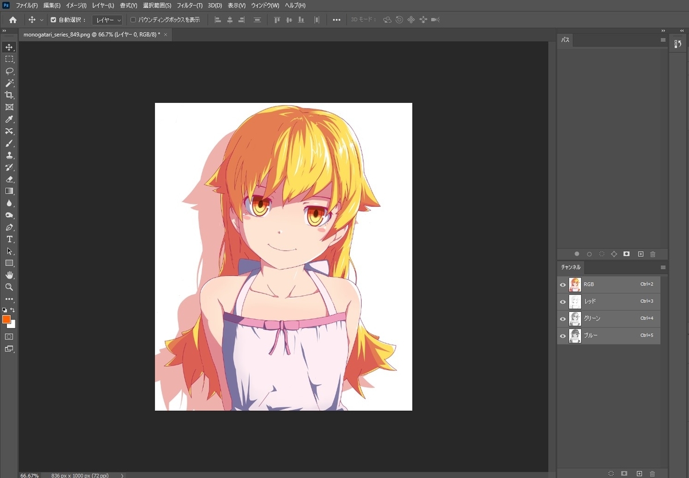This screenshot has height=478, width=689.
Task: Select the History Brush tool
Action: [9, 167]
